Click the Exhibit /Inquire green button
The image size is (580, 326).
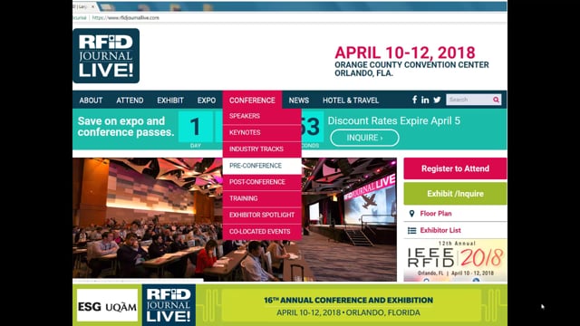tap(455, 194)
